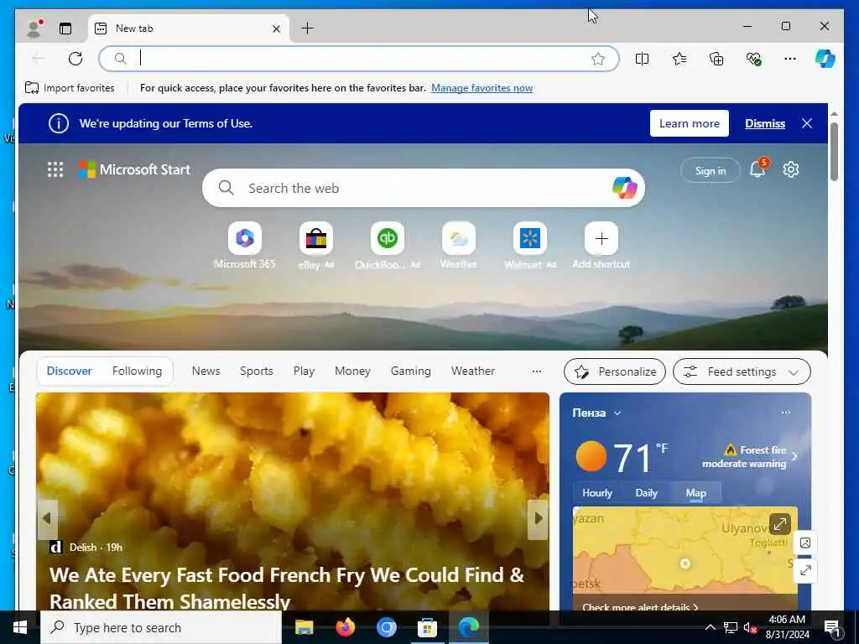Open the Play feed tab
This screenshot has height=644, width=859.
(x=304, y=371)
